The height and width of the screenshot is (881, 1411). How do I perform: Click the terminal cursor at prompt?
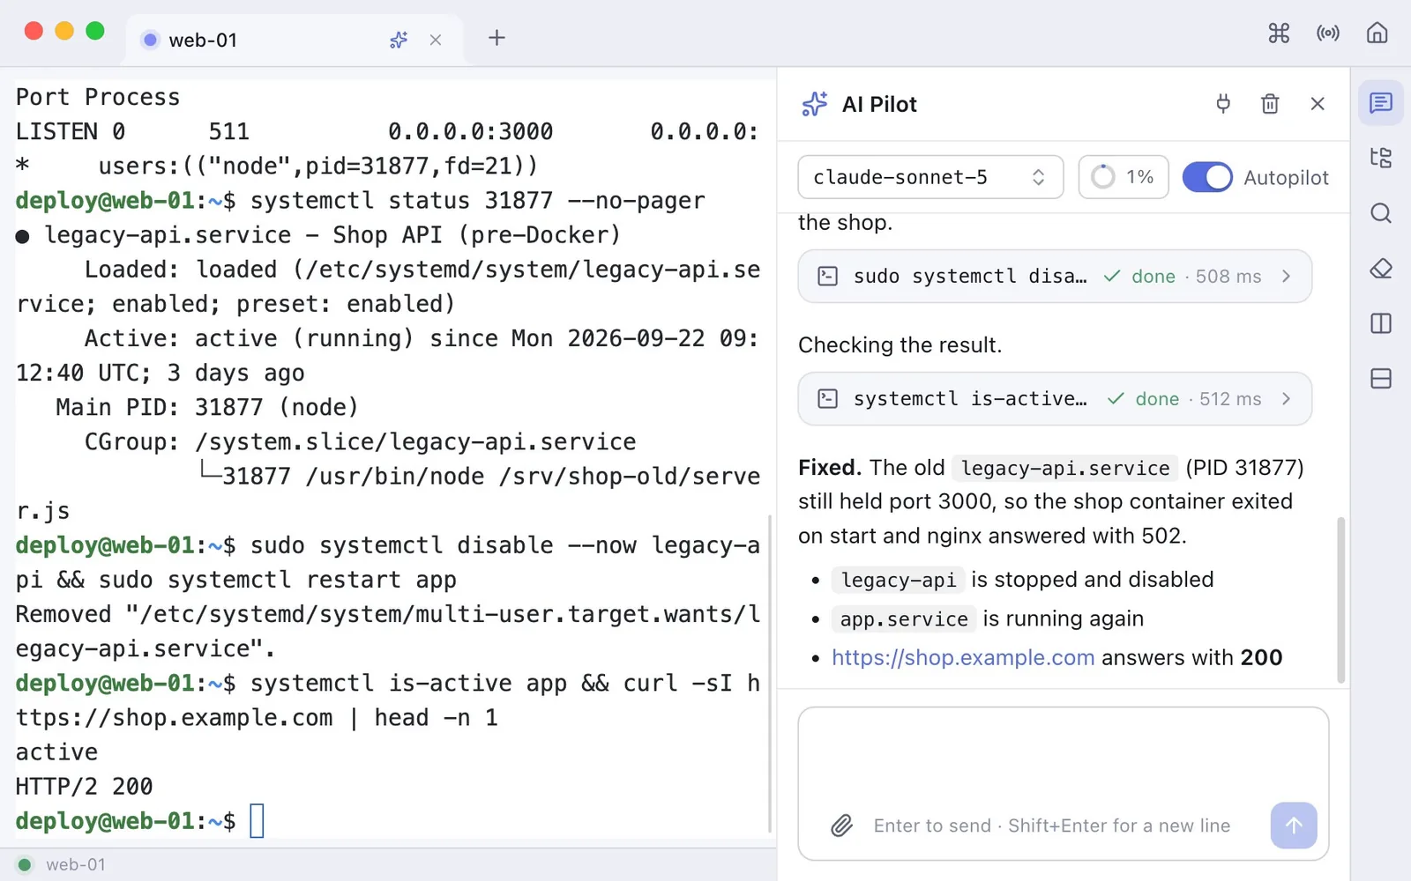point(257,821)
